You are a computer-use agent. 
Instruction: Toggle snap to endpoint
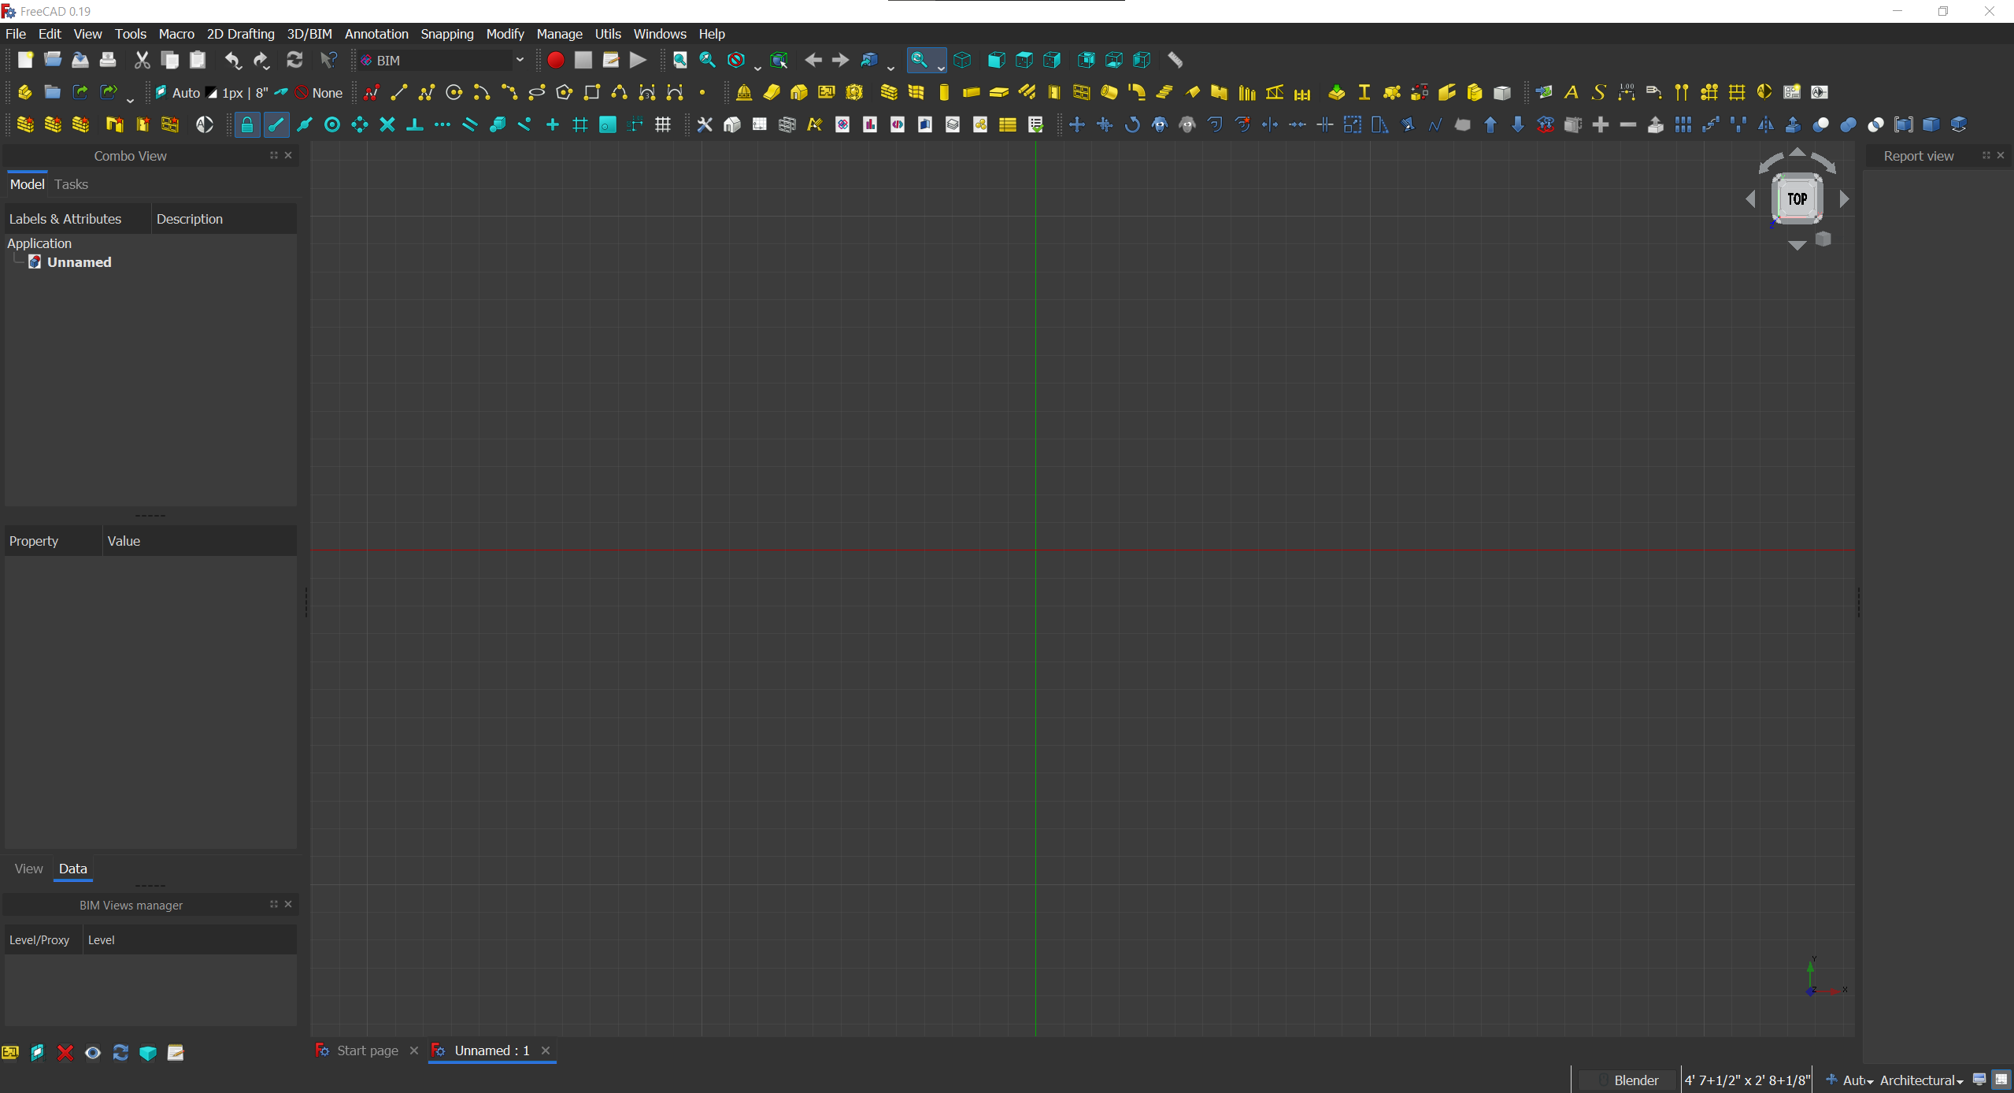click(276, 125)
